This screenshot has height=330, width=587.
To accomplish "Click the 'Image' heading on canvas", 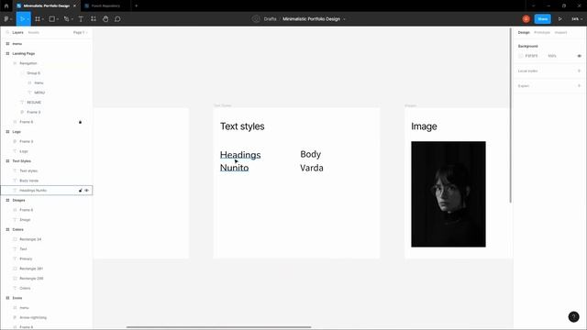I will click(424, 126).
